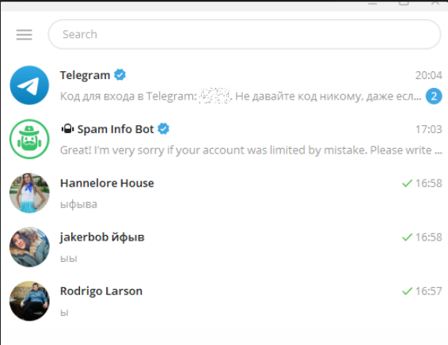Click the Spam Info Bot avatar icon
This screenshot has height=345, width=448.
tap(29, 139)
